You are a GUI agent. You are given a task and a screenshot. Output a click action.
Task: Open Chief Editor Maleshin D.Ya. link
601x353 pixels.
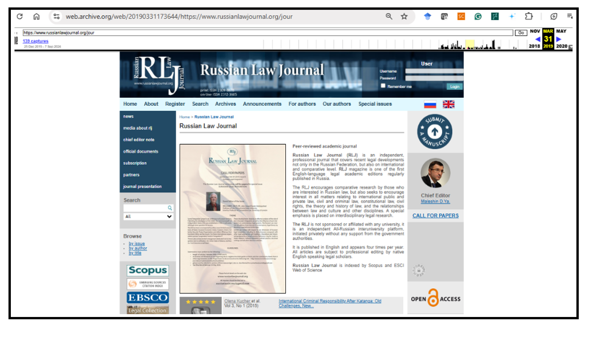coord(435,201)
